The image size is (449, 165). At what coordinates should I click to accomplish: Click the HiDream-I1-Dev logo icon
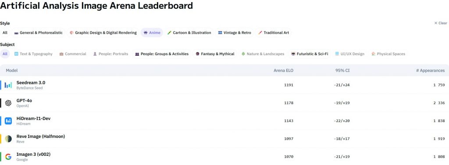[8, 121]
